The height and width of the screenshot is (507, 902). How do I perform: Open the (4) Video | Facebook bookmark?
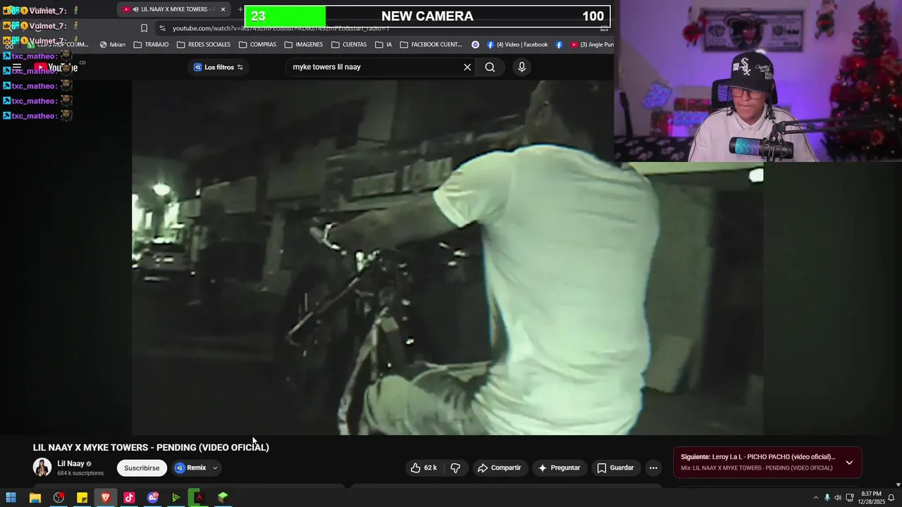pyautogui.click(x=517, y=44)
